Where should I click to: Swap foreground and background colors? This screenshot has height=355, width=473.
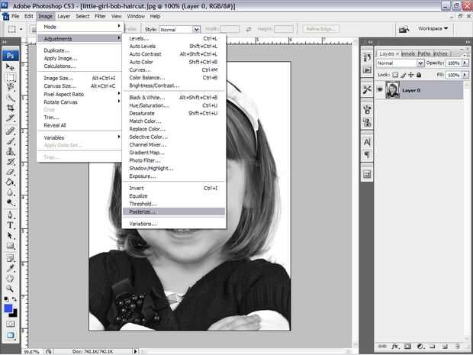pyautogui.click(x=14, y=299)
